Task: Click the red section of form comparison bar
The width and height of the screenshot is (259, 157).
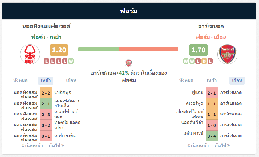Action: click(x=149, y=49)
